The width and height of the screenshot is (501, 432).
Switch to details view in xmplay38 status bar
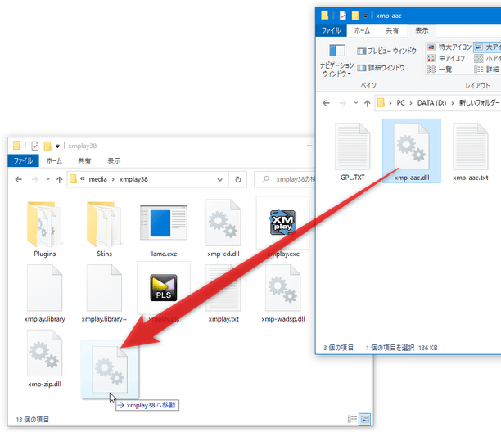click(352, 419)
